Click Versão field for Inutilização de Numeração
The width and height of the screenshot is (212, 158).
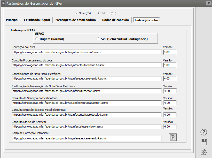pos(170,91)
